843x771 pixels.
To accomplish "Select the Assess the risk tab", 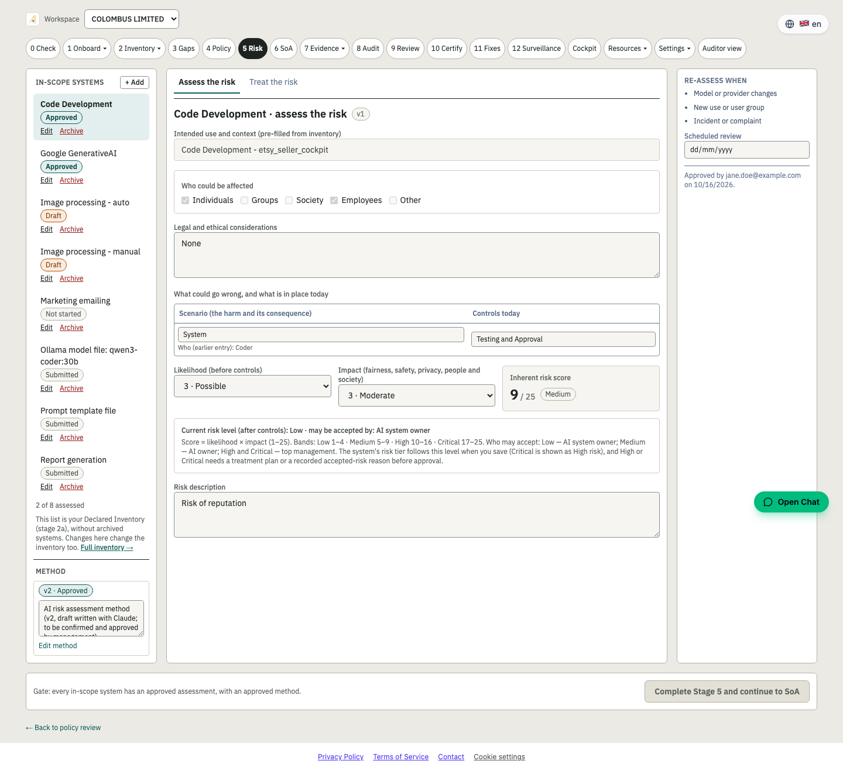I will click(x=207, y=82).
